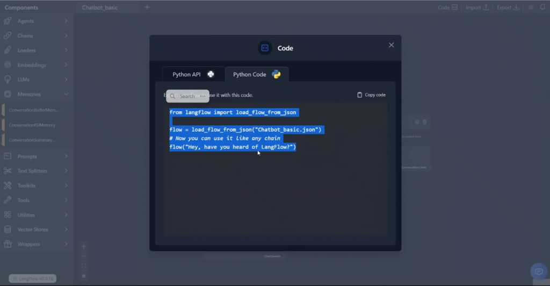Expand the Loaders component category
Screen dimensions: 550x286
click(x=36, y=50)
